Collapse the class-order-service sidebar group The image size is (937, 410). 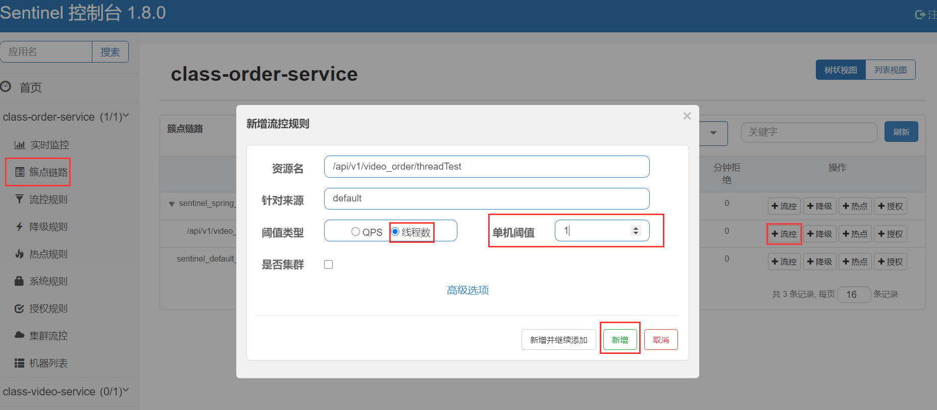[66, 117]
